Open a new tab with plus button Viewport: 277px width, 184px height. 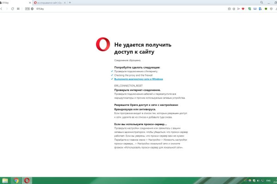coord(70,2)
